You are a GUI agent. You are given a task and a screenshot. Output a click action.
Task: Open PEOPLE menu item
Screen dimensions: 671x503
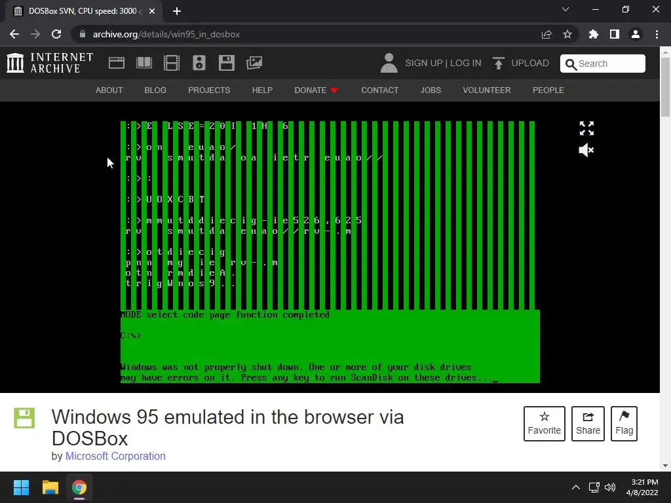point(548,90)
